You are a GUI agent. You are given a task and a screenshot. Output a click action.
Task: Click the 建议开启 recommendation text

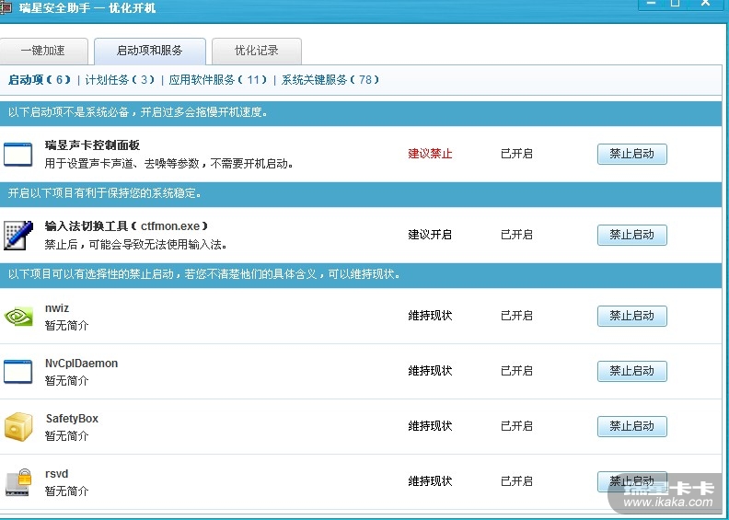tap(430, 235)
